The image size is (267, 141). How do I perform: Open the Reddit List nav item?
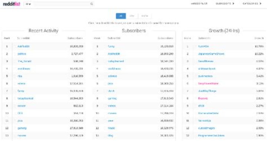(x=199, y=4)
